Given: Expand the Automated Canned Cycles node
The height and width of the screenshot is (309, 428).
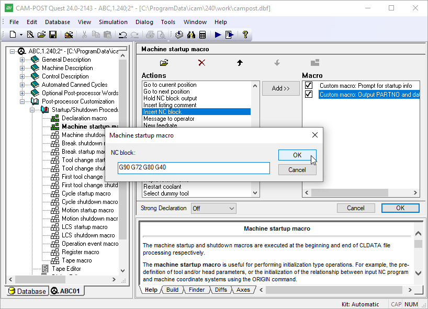Looking at the screenshot, I should coord(22,85).
